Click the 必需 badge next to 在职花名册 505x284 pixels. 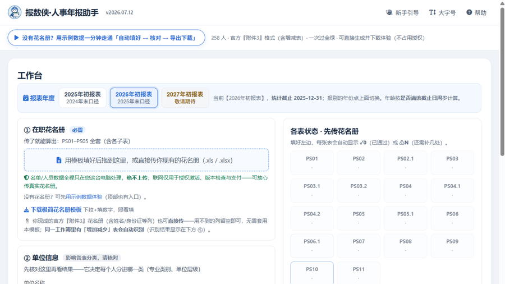pos(77,130)
